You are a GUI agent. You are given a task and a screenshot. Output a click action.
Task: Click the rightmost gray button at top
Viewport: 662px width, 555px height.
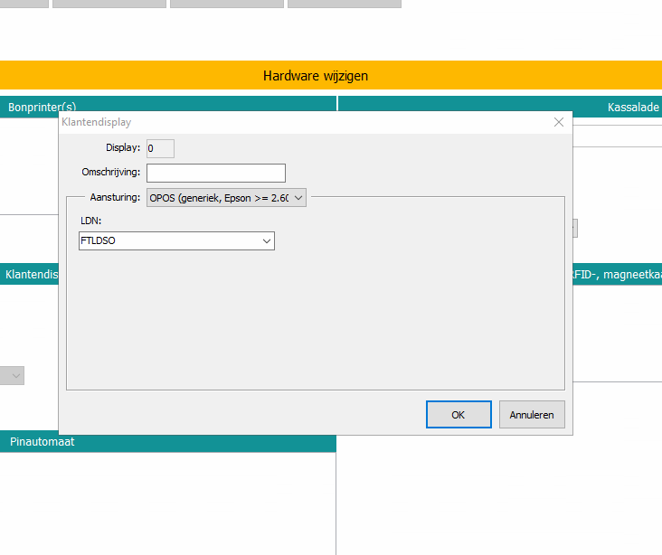point(344,4)
